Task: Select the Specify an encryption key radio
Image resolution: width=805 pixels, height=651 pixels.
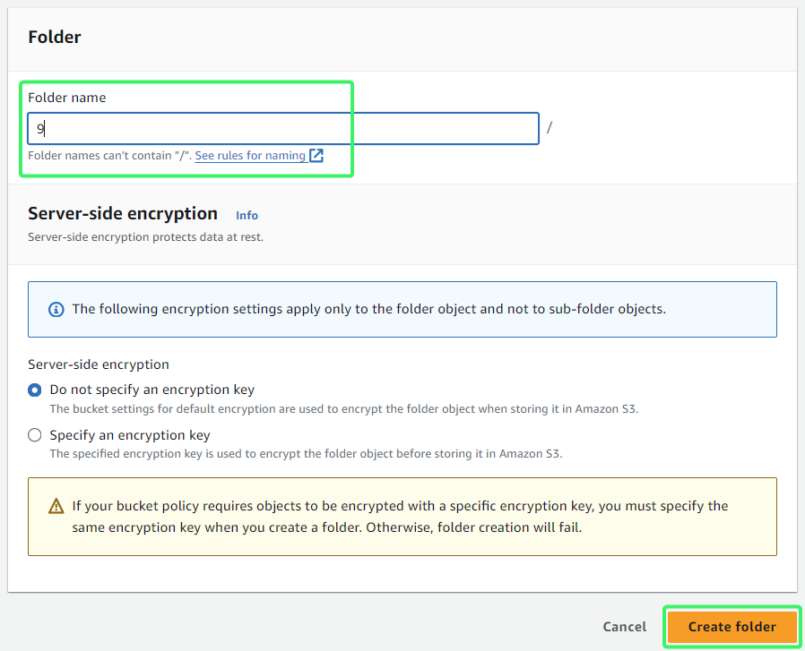Action: pos(34,435)
